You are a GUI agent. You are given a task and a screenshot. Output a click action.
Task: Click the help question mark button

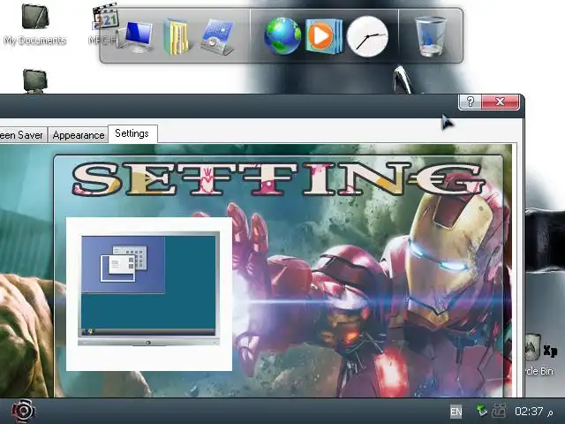coord(470,102)
